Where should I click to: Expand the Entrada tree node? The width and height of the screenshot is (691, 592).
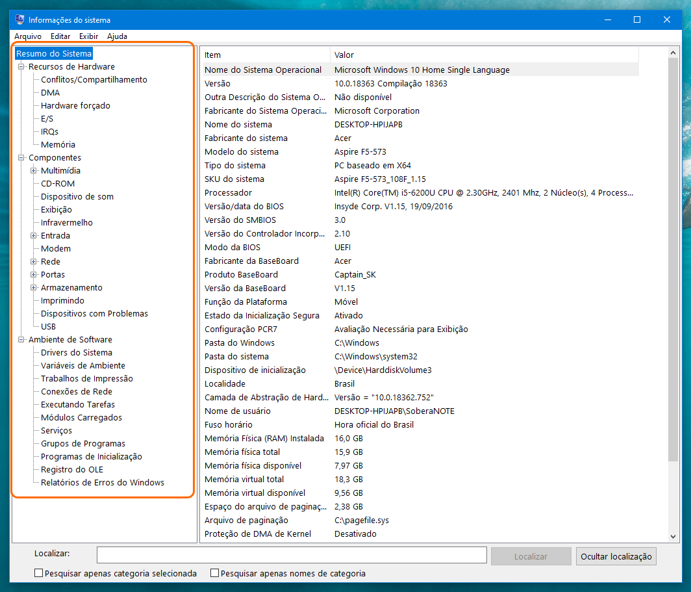click(33, 235)
